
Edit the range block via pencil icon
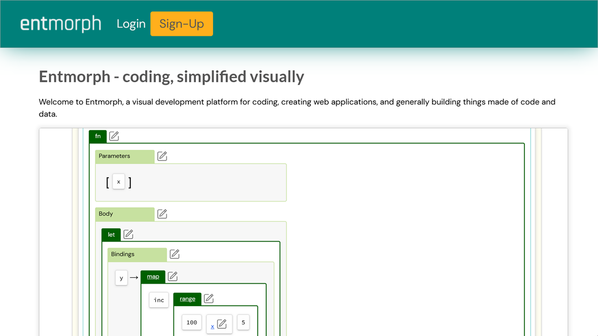click(208, 298)
